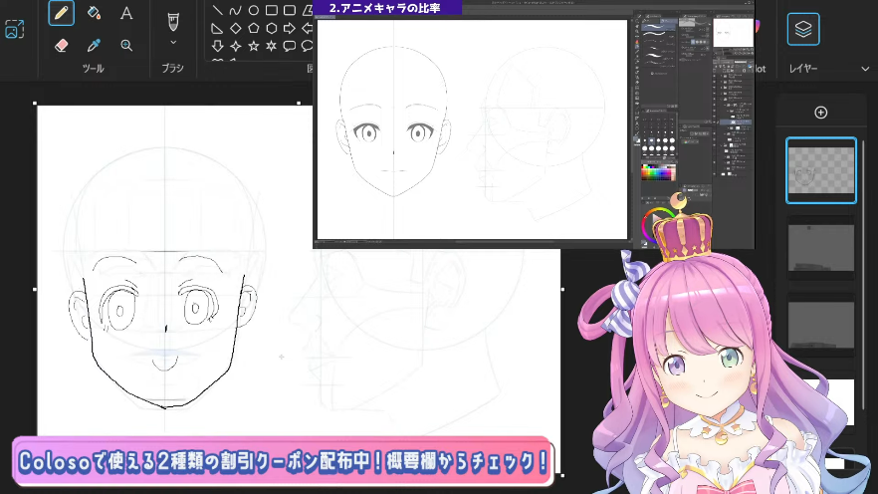Select the top brush stroke preset in Clip Studio
This screenshot has height=494, width=878.
tap(659, 25)
